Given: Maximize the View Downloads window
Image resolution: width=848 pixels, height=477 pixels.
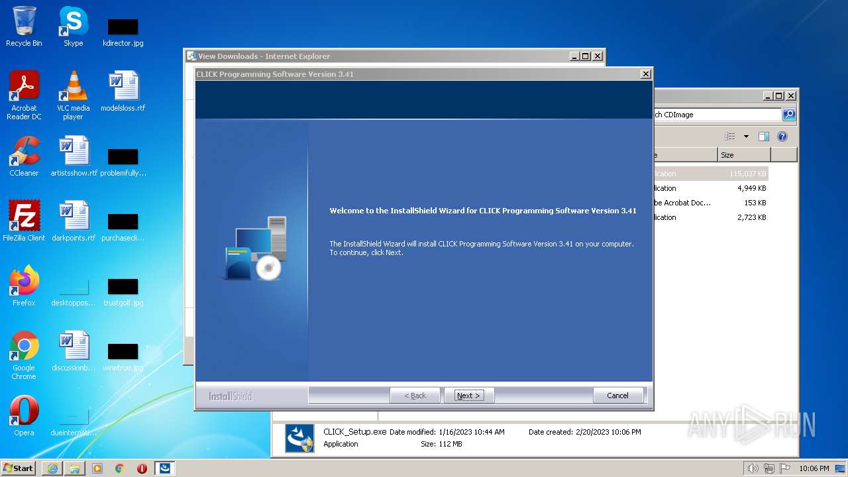Looking at the screenshot, I should (586, 56).
